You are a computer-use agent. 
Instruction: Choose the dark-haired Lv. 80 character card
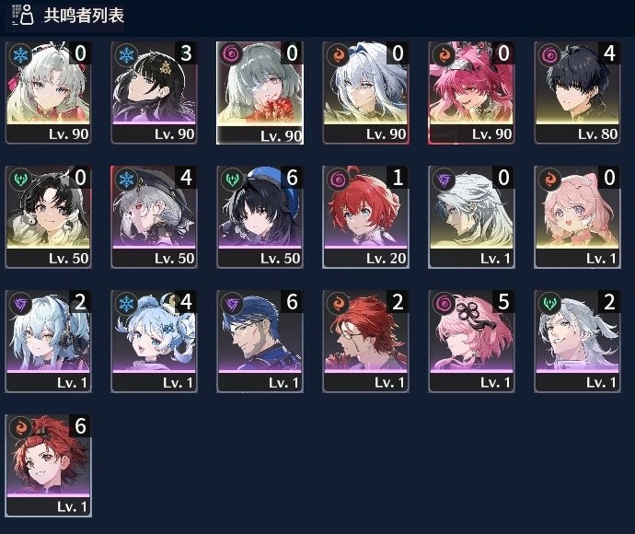point(577,92)
